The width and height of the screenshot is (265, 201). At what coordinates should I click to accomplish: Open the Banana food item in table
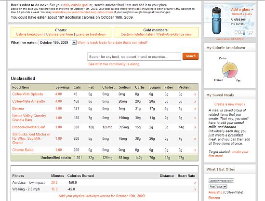(18, 108)
